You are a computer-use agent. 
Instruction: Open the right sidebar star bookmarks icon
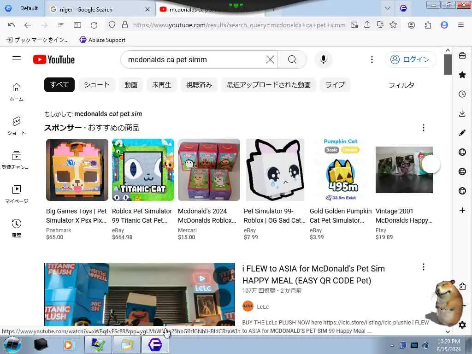coord(462,75)
